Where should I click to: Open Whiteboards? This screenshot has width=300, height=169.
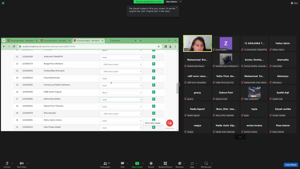[206, 164]
